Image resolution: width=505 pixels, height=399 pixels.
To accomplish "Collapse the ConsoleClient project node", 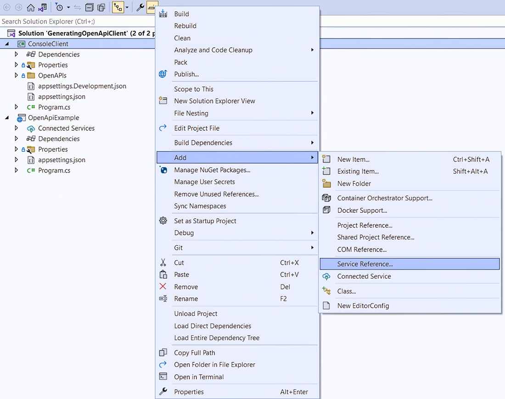I will 7,44.
